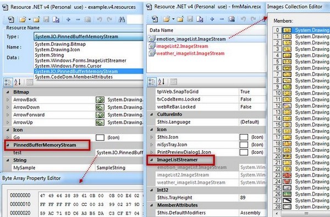Click Save disk icon in frmMain.resx toolbar
The image size is (330, 217).
pos(190,19)
